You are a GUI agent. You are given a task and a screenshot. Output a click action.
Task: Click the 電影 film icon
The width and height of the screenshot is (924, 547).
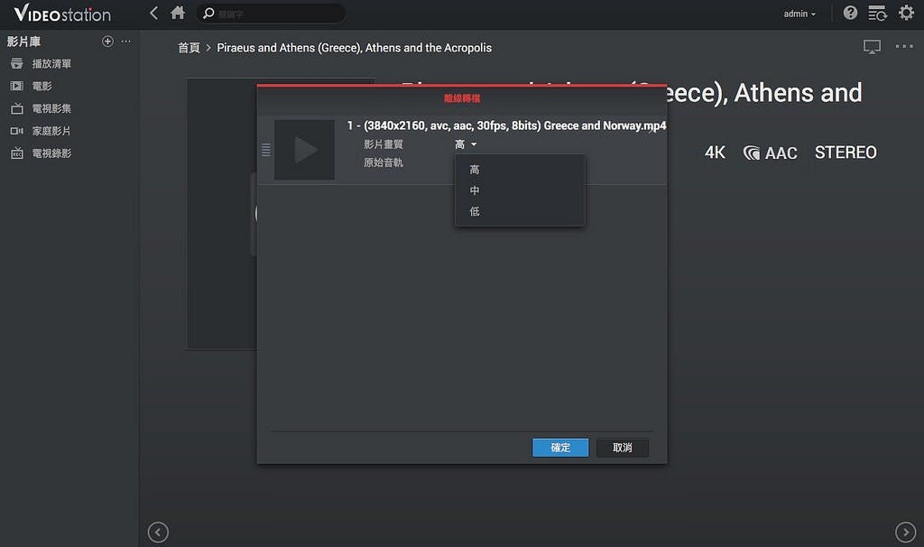pos(17,86)
